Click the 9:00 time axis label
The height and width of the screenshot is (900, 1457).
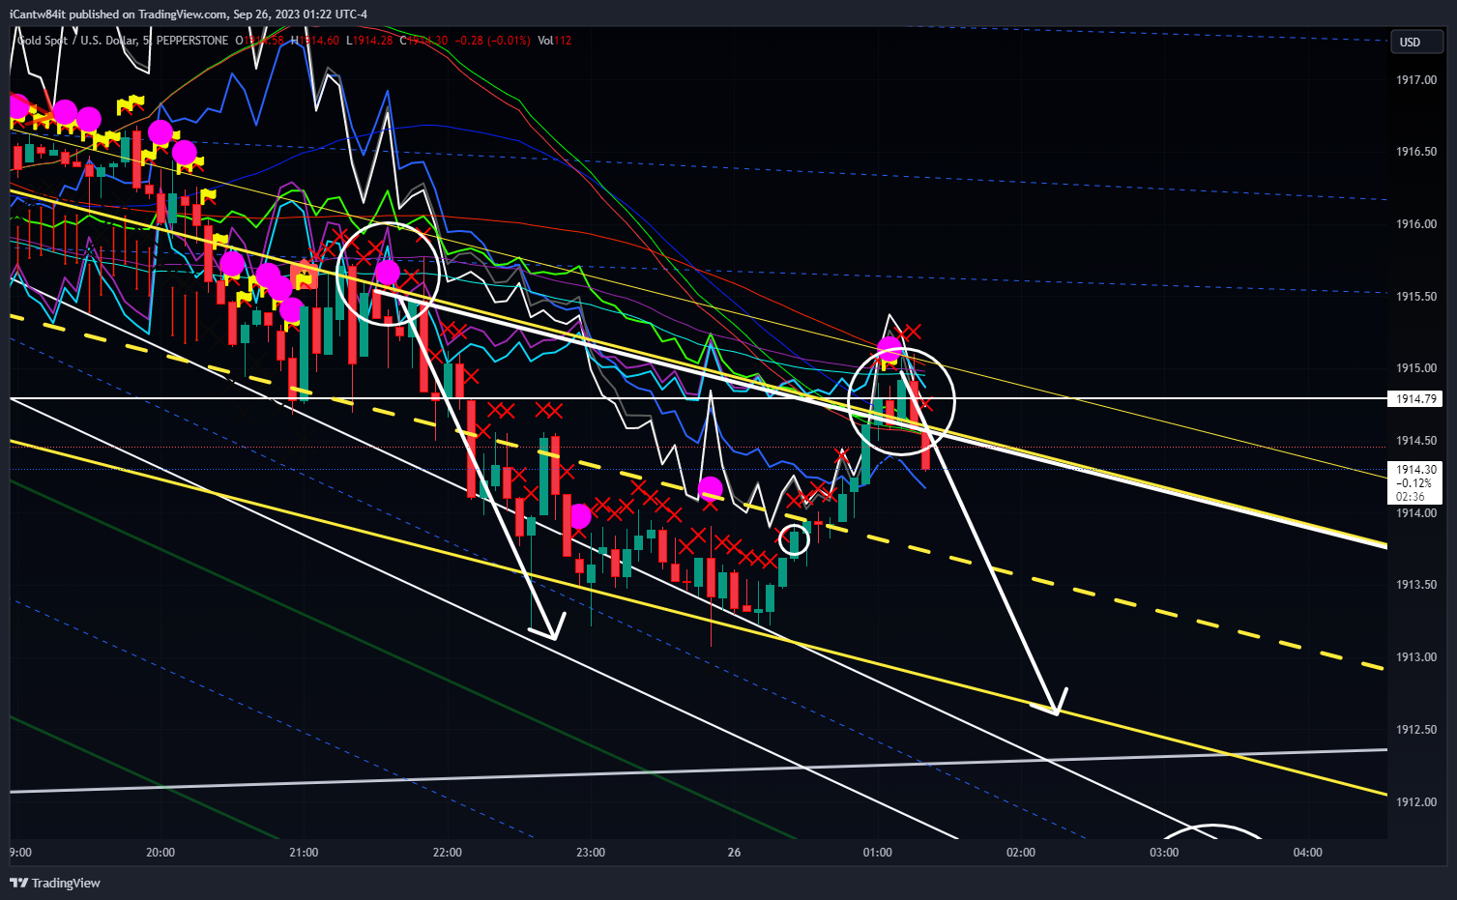20,853
